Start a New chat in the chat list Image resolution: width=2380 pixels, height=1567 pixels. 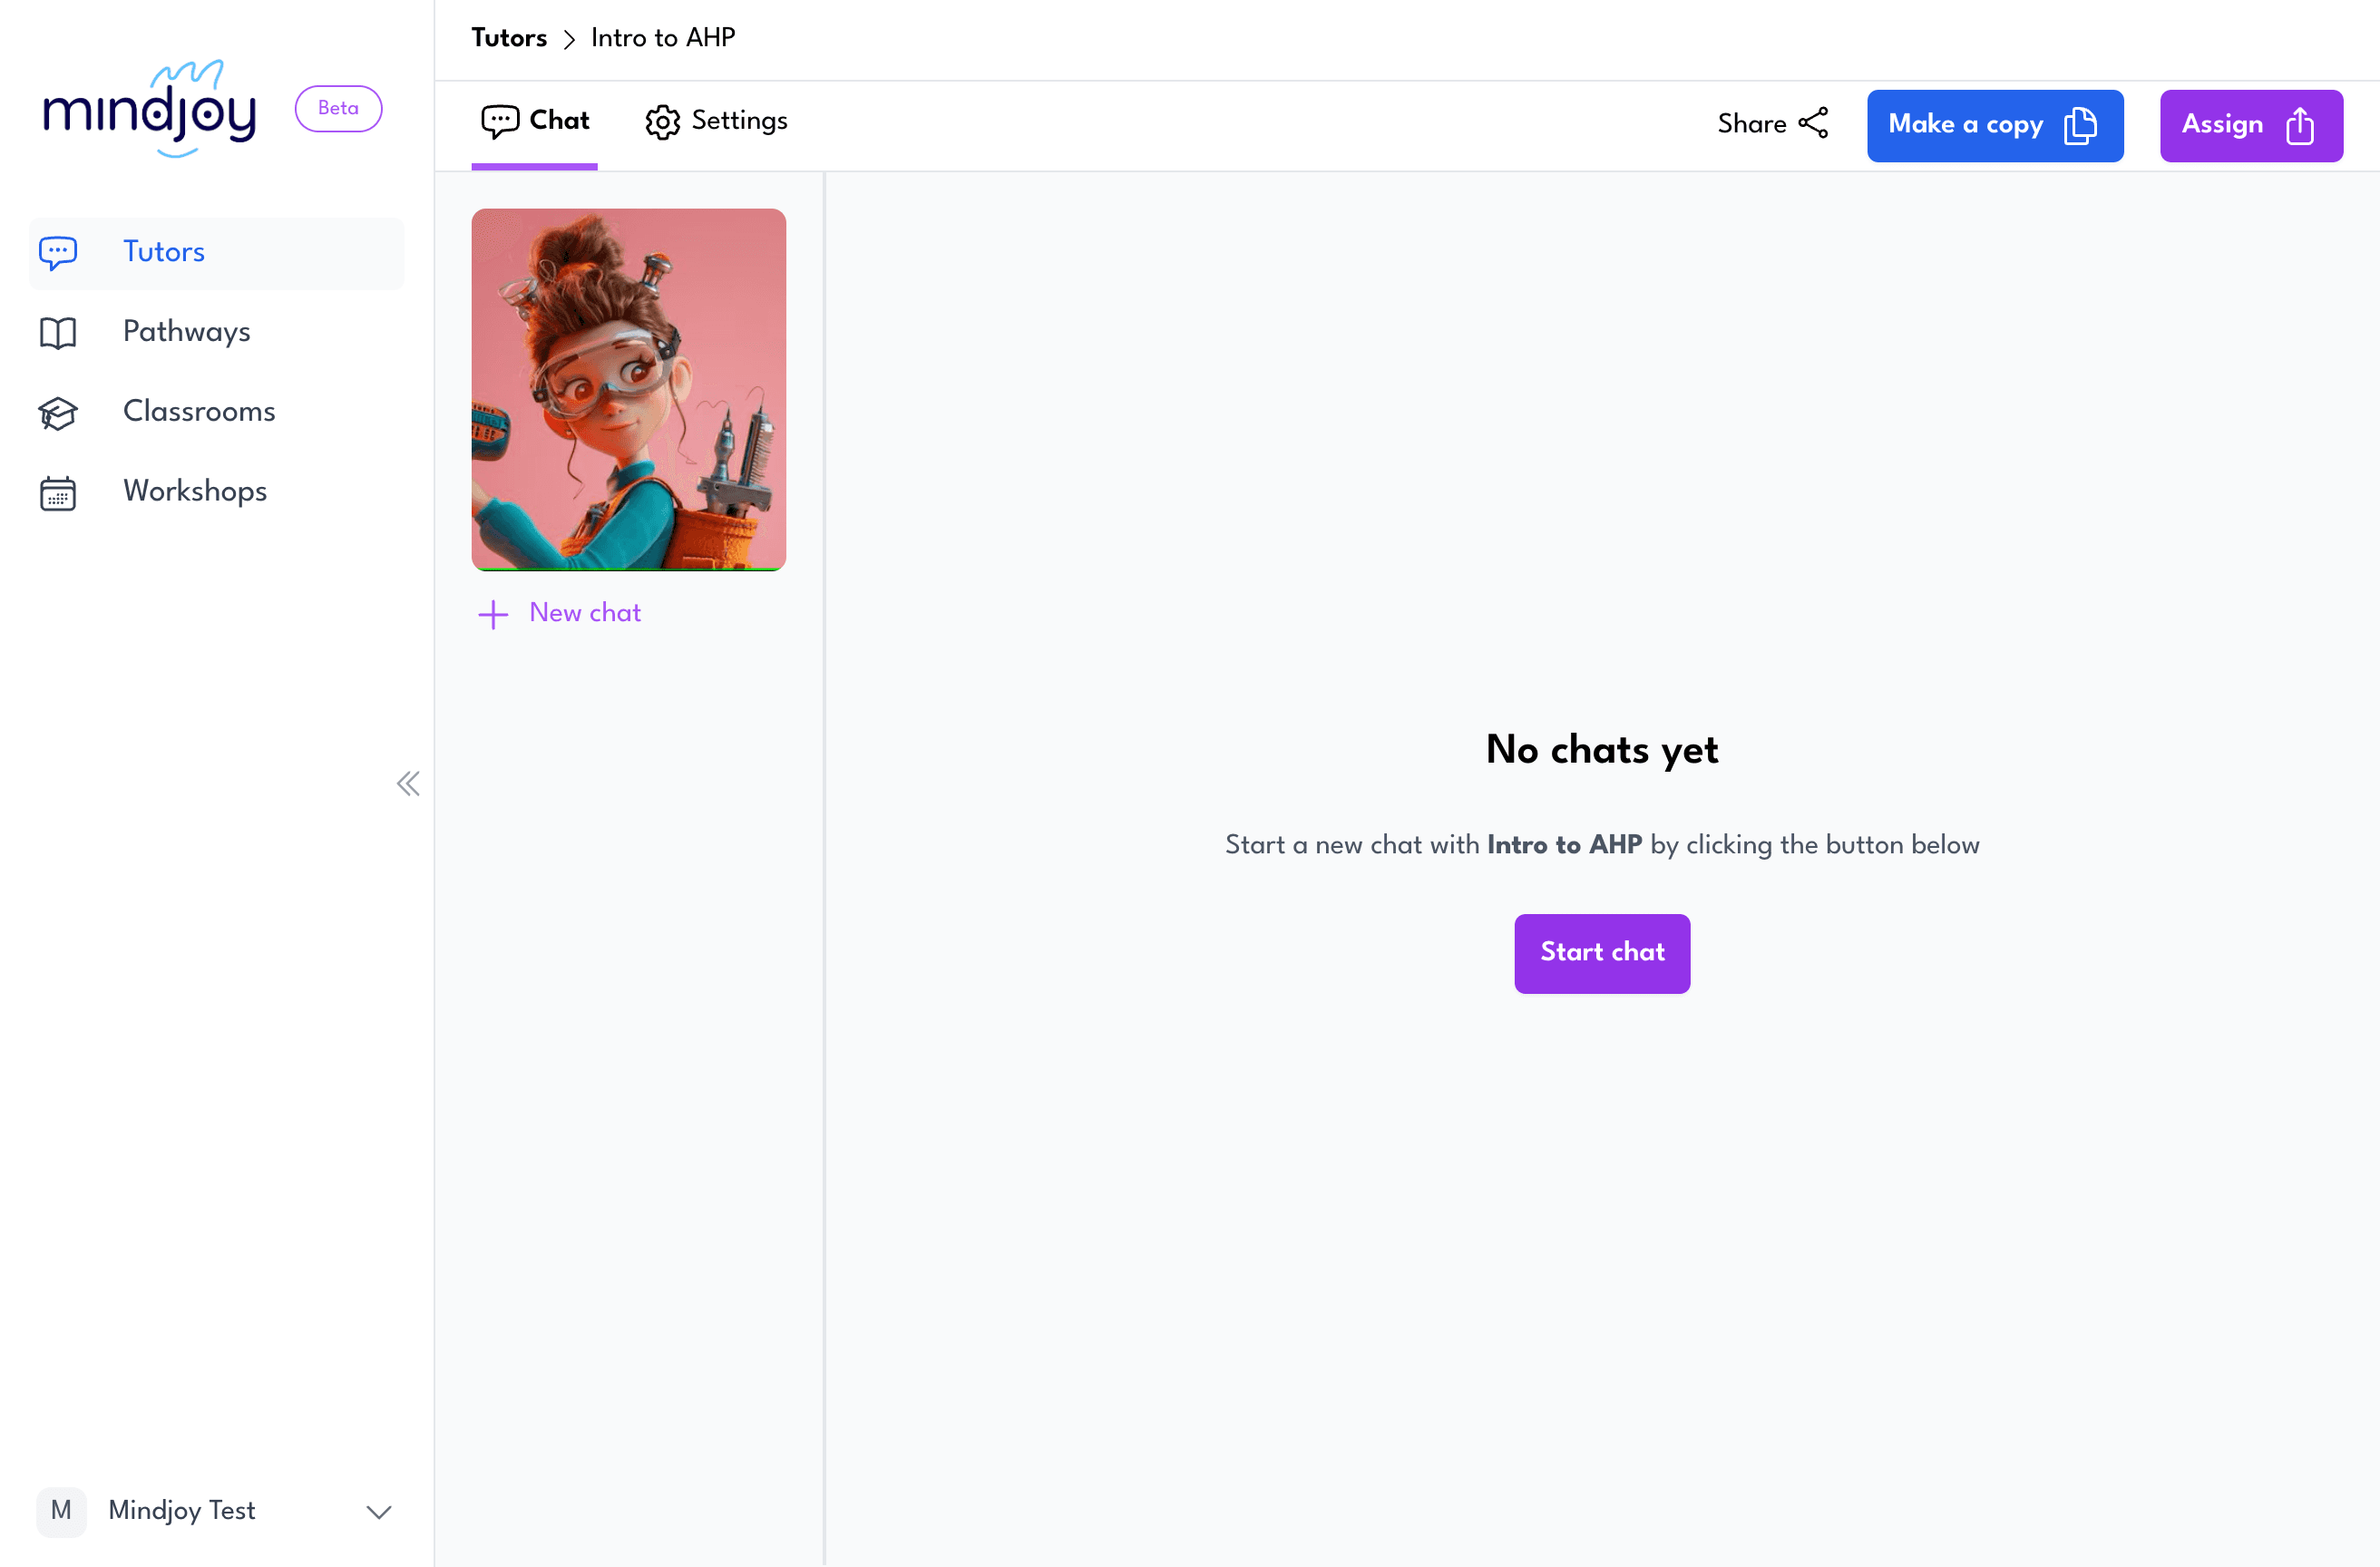click(x=560, y=613)
